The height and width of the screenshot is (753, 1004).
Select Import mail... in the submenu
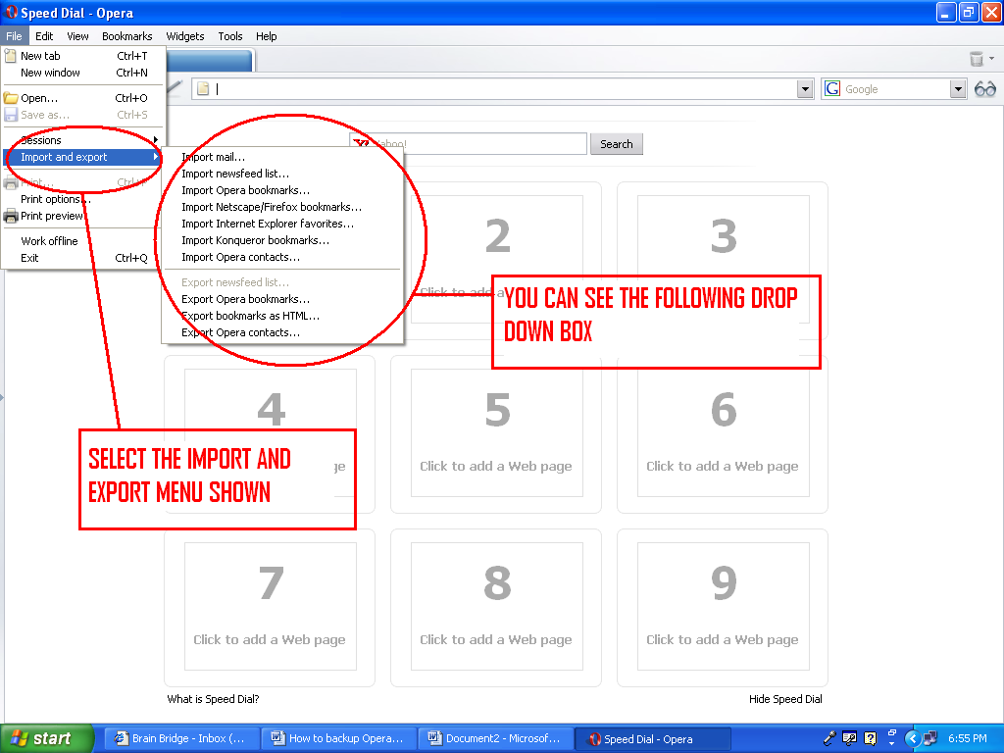point(282,157)
